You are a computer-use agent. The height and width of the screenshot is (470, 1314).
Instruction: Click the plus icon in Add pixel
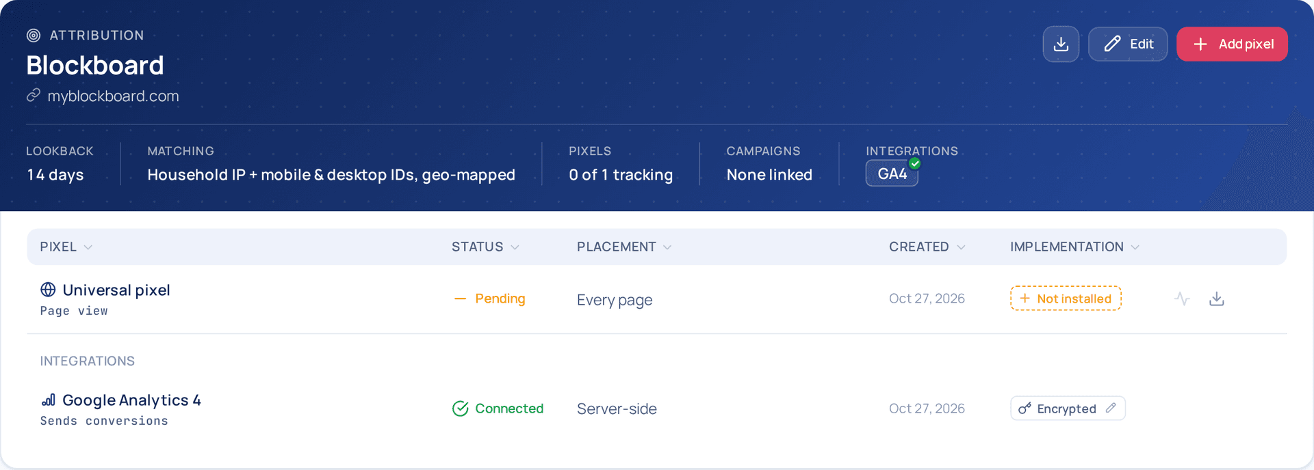pos(1200,44)
